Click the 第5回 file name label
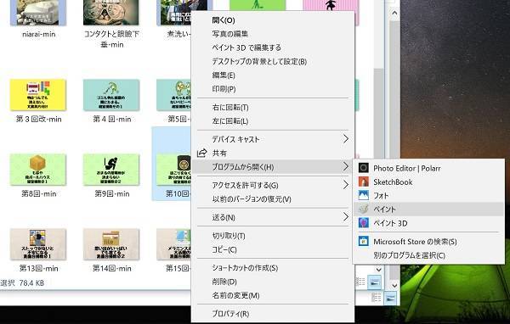Viewport: 510px width, 324px height. pyautogui.click(x=179, y=119)
